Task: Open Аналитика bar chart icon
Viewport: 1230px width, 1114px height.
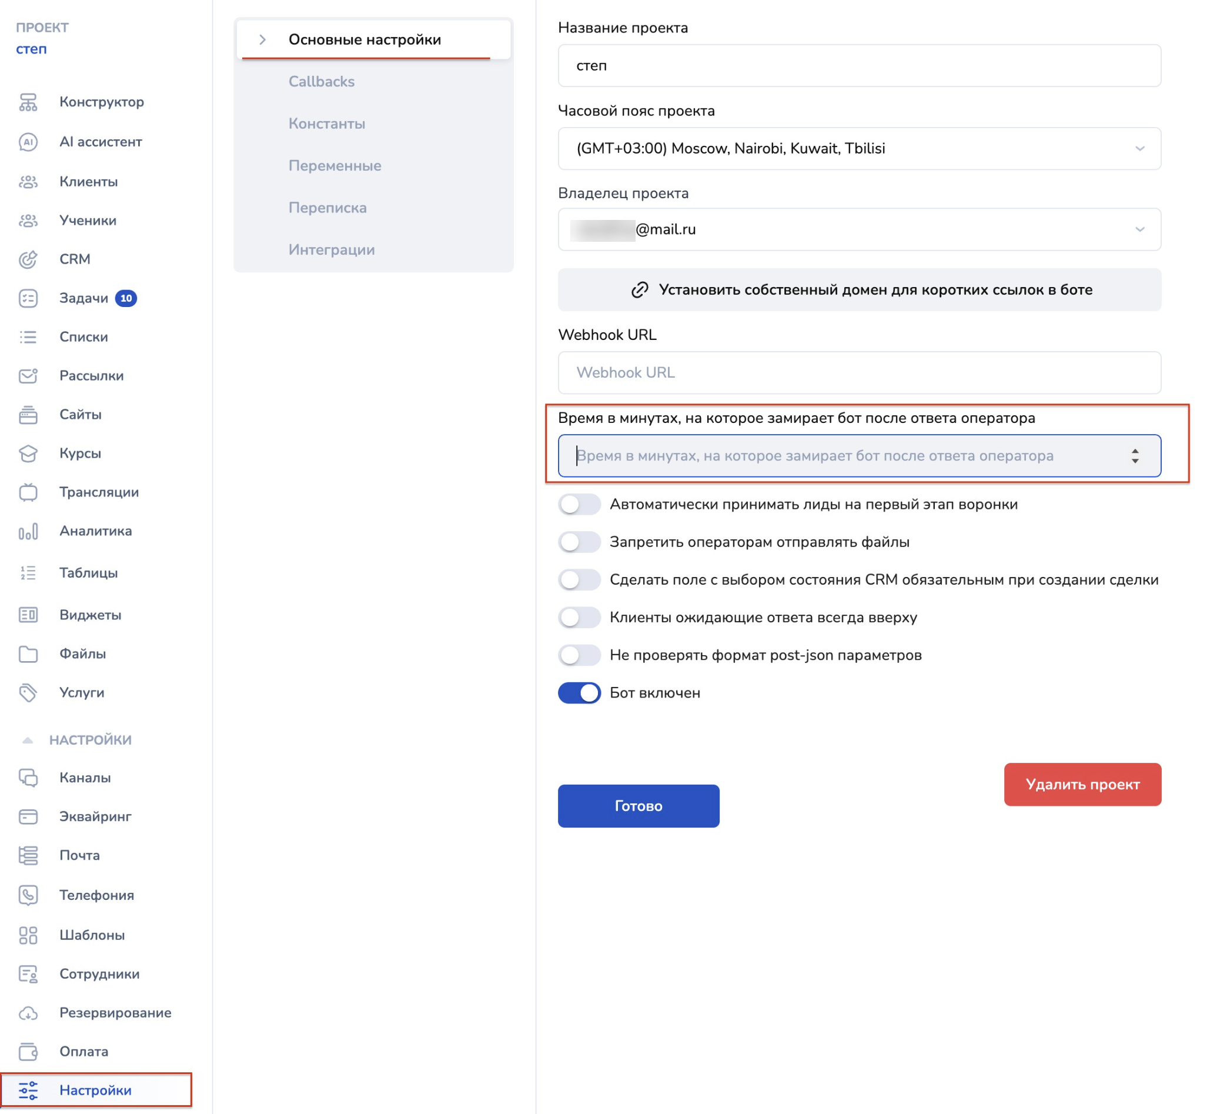Action: tap(28, 531)
